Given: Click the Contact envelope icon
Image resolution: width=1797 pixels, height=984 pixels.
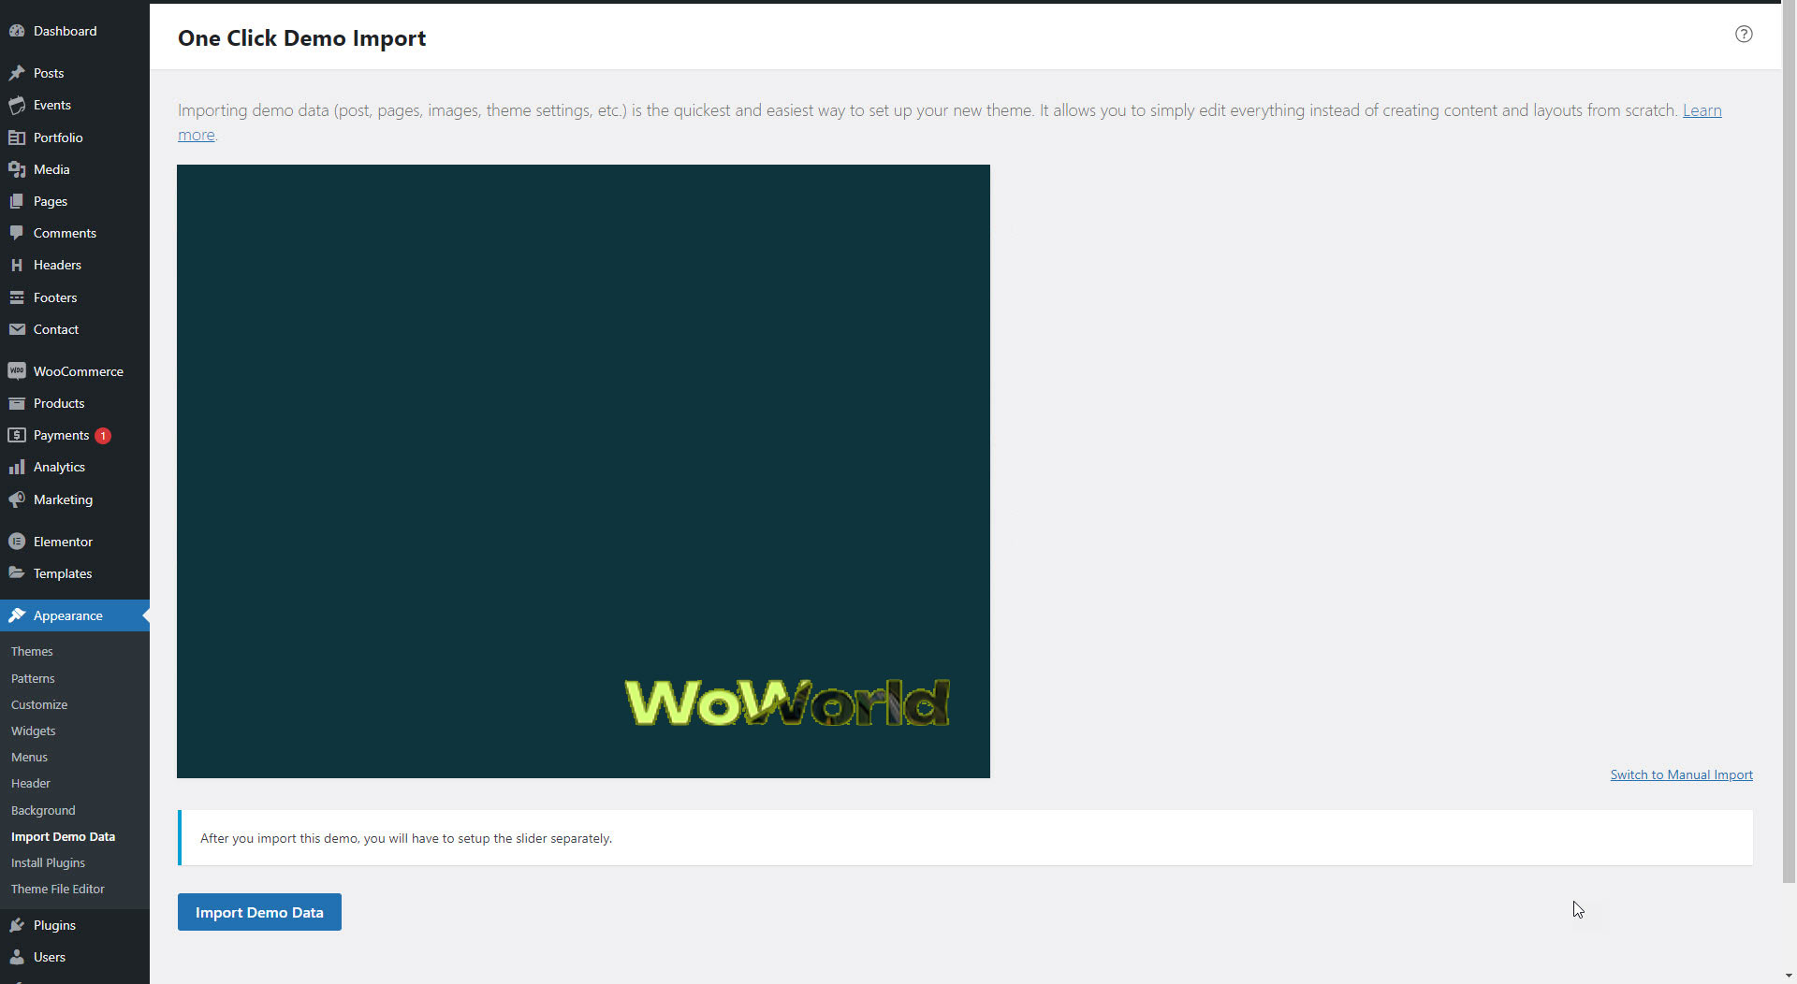Looking at the screenshot, I should pyautogui.click(x=17, y=329).
